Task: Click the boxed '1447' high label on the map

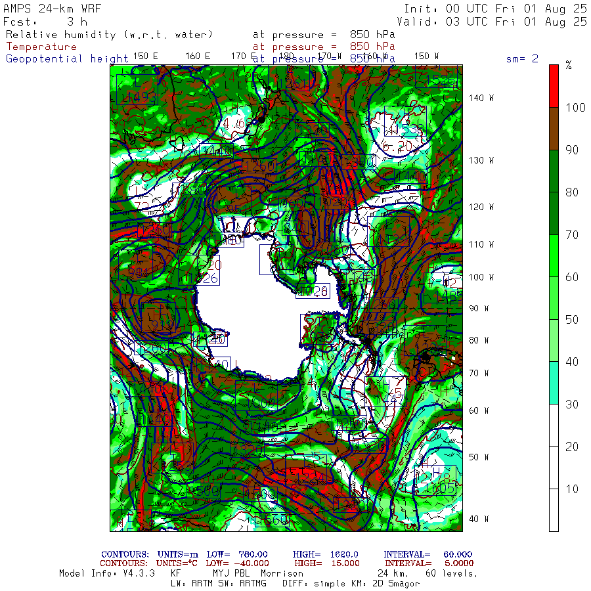Action: pos(386,391)
